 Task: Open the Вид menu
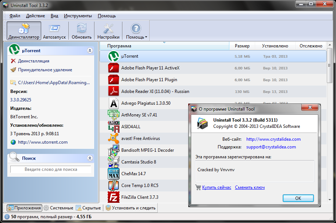(x=54, y=16)
